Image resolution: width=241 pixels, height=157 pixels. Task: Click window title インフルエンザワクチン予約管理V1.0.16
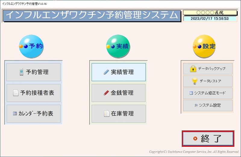coord(24,4)
